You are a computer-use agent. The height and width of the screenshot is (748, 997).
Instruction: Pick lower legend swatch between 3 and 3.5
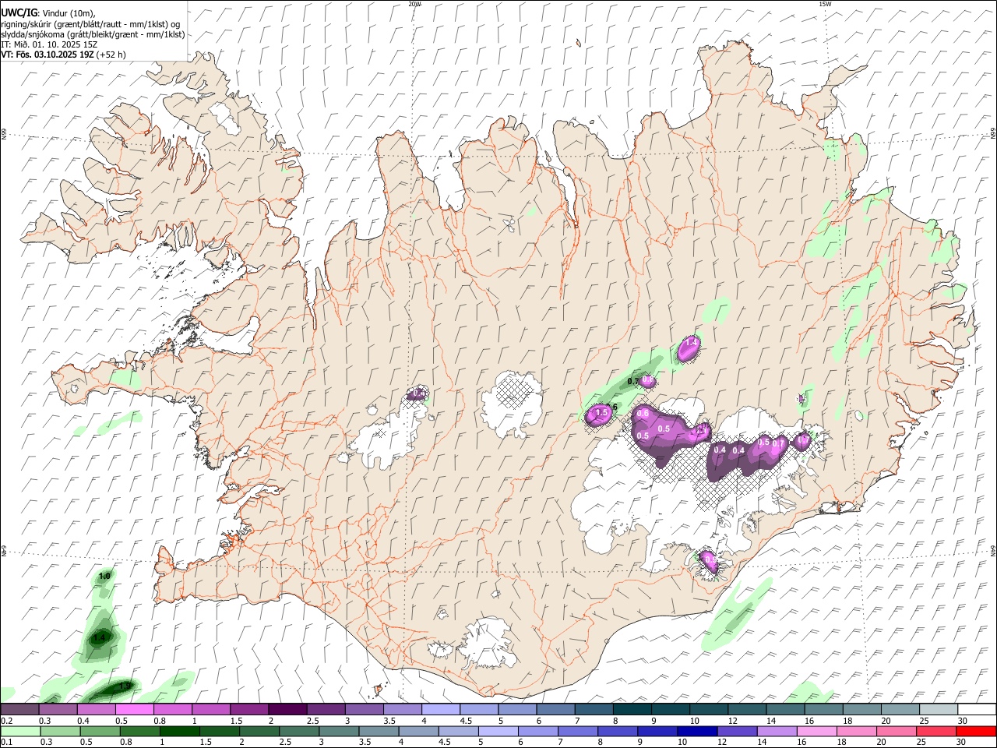point(339,732)
